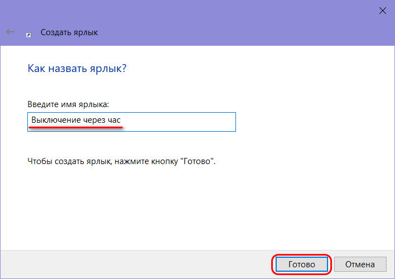Screen dimensions: 395x279
Task: Click the shortcut icon beside "Создать ярлык"
Action: click(x=28, y=35)
